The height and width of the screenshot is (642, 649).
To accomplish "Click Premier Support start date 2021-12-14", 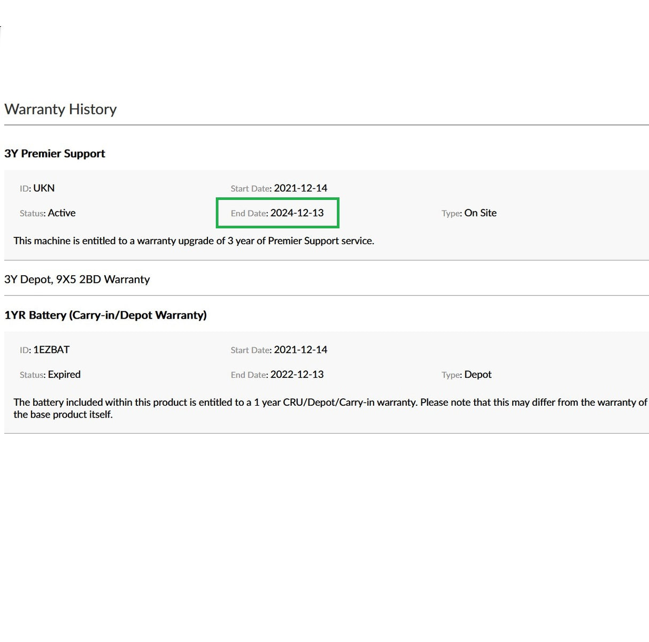I will point(300,188).
